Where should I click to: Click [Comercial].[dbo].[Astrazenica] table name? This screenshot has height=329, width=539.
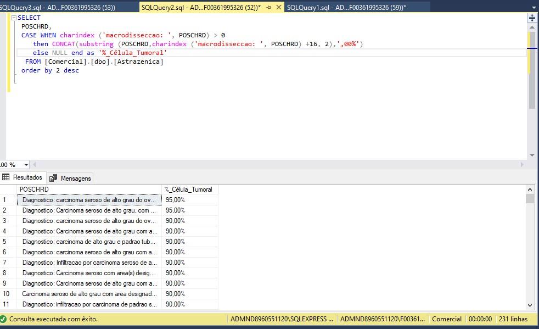pyautogui.click(x=104, y=62)
